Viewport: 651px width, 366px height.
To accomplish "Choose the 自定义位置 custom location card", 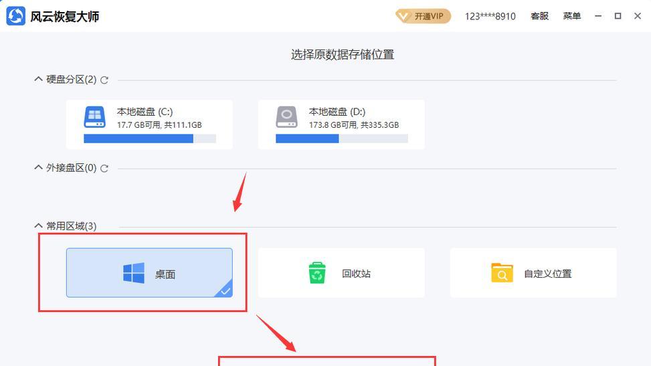I will pos(533,273).
